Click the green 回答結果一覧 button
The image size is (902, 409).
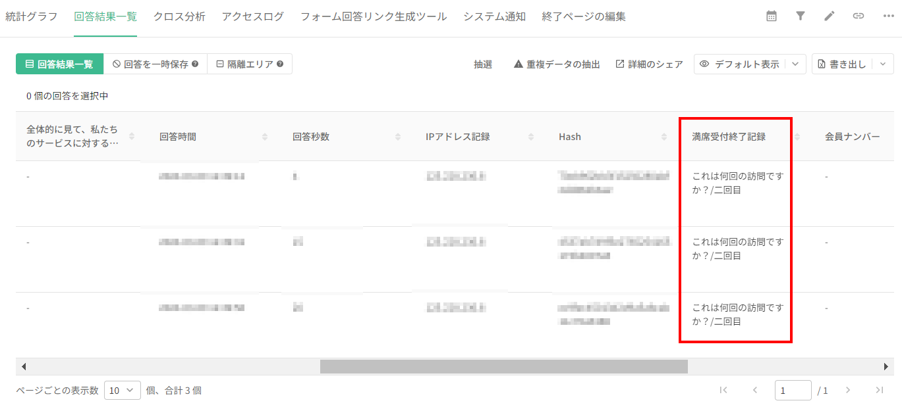tap(59, 64)
